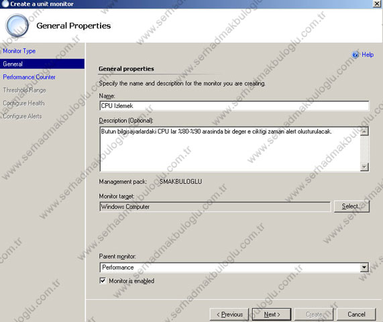Screen dimensions: 383x322
Task: Click description scrollbar down arrow
Action: click(364, 166)
